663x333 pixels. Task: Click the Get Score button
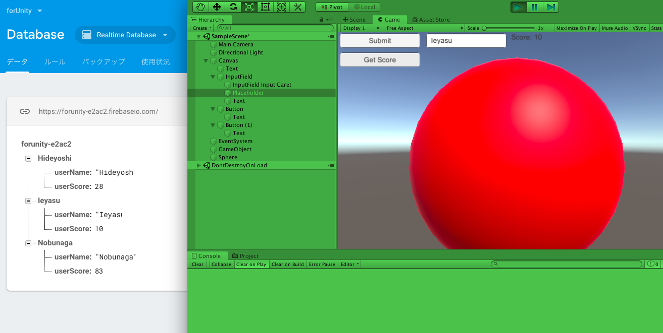(x=380, y=60)
